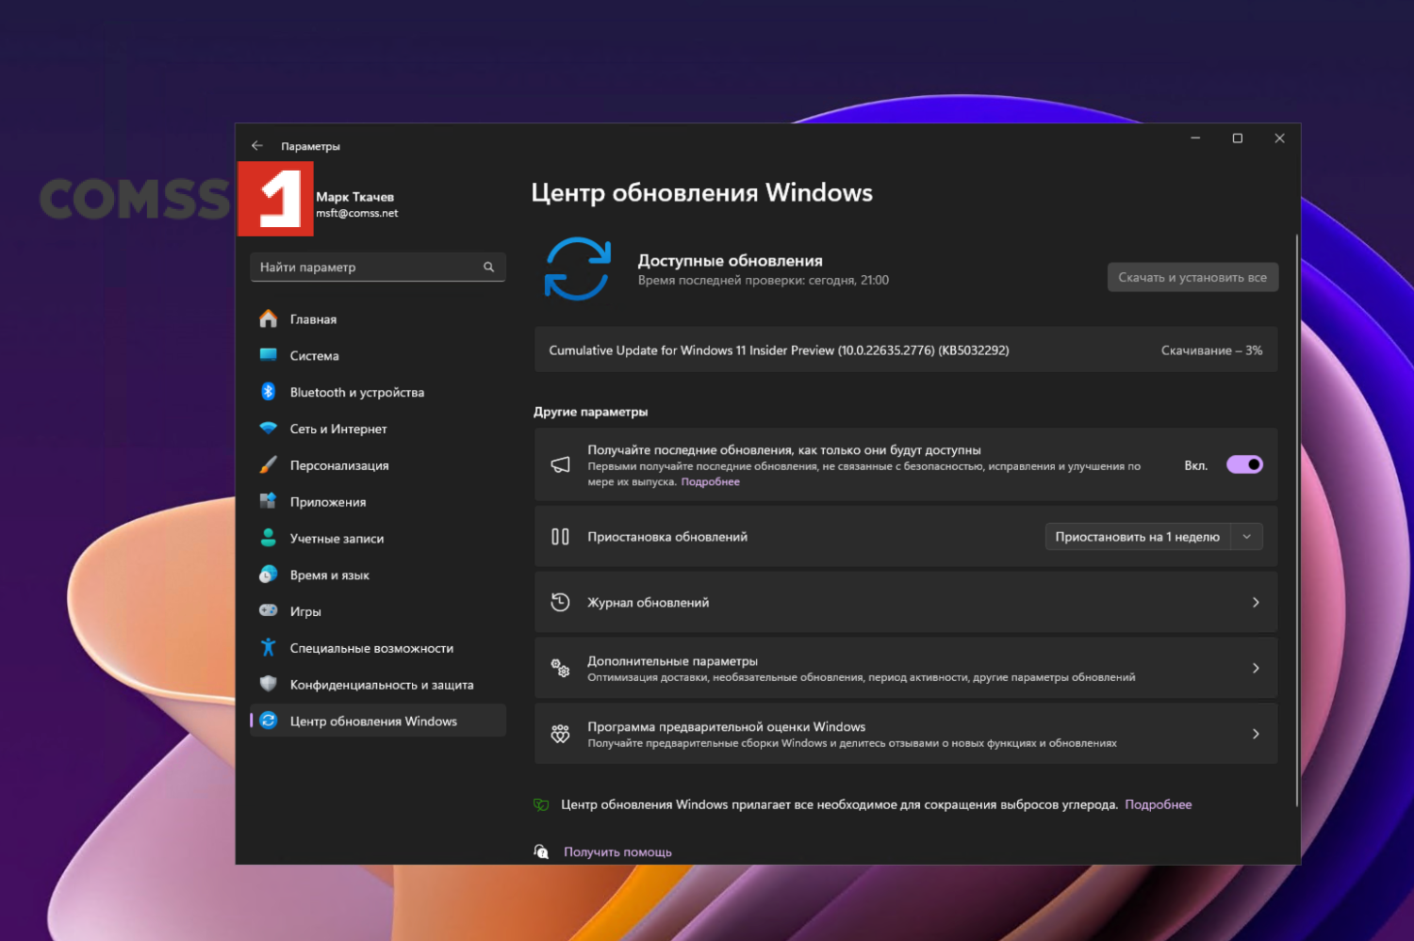Open Учетные записи section

point(378,538)
